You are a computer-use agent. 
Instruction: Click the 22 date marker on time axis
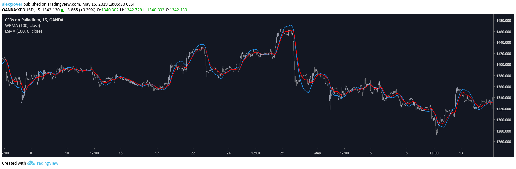point(193,153)
